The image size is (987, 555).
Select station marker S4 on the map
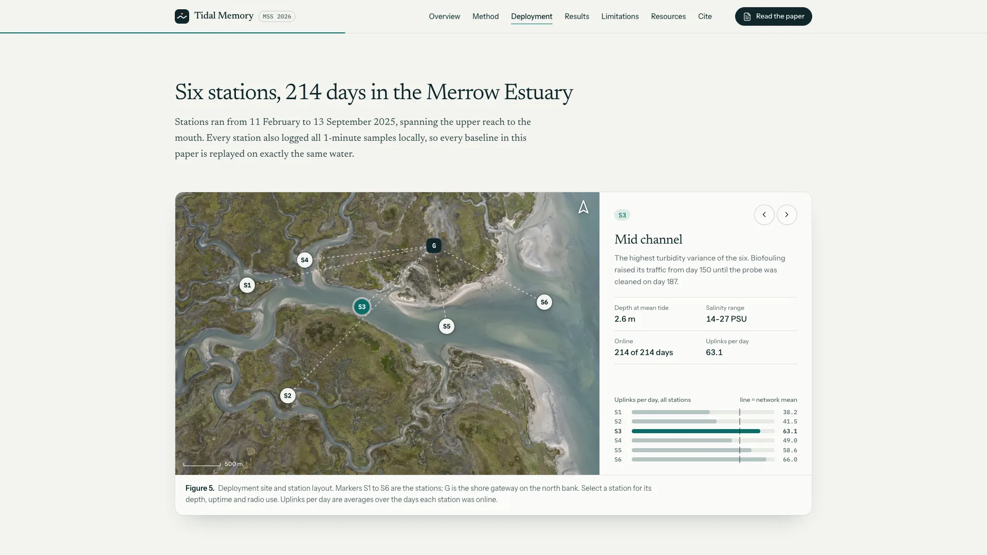(305, 260)
